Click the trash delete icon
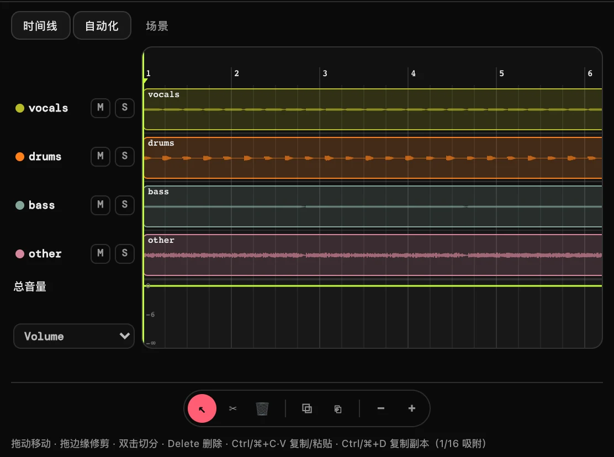The width and height of the screenshot is (614, 457). click(x=262, y=408)
